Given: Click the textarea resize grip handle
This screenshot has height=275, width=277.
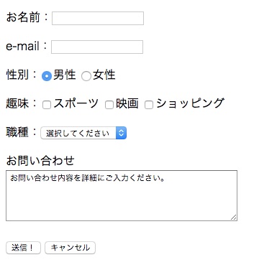Looking at the screenshot, I should click(x=234, y=218).
